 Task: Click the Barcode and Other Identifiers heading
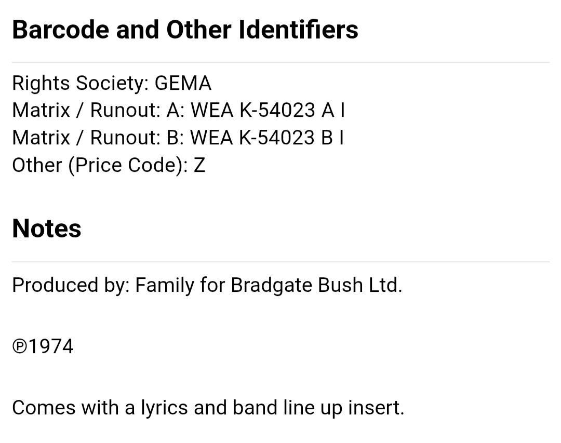(x=185, y=29)
